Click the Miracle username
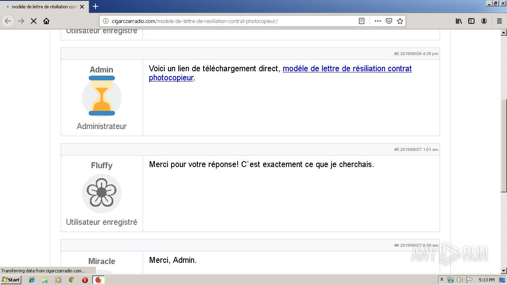 (x=102, y=261)
